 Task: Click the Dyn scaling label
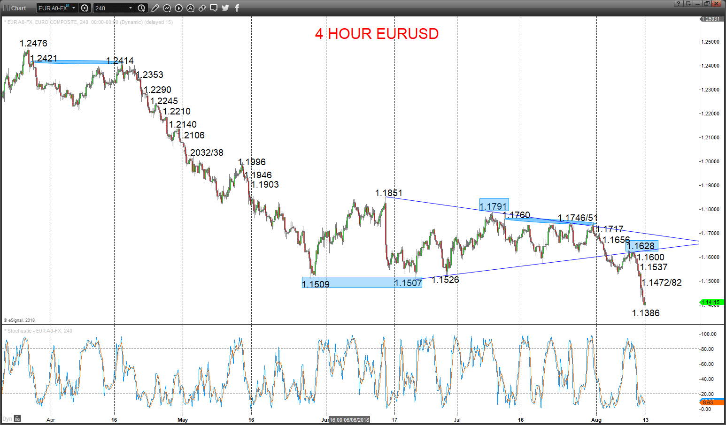pyautogui.click(x=7, y=418)
